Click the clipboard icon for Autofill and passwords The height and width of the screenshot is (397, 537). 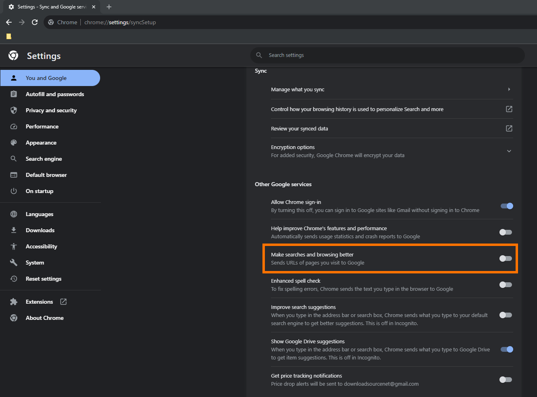pyautogui.click(x=14, y=94)
